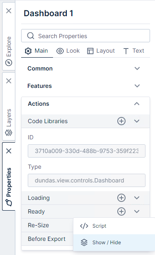Open the Explore vertical tab label
This screenshot has height=255, width=155.
(9, 46)
